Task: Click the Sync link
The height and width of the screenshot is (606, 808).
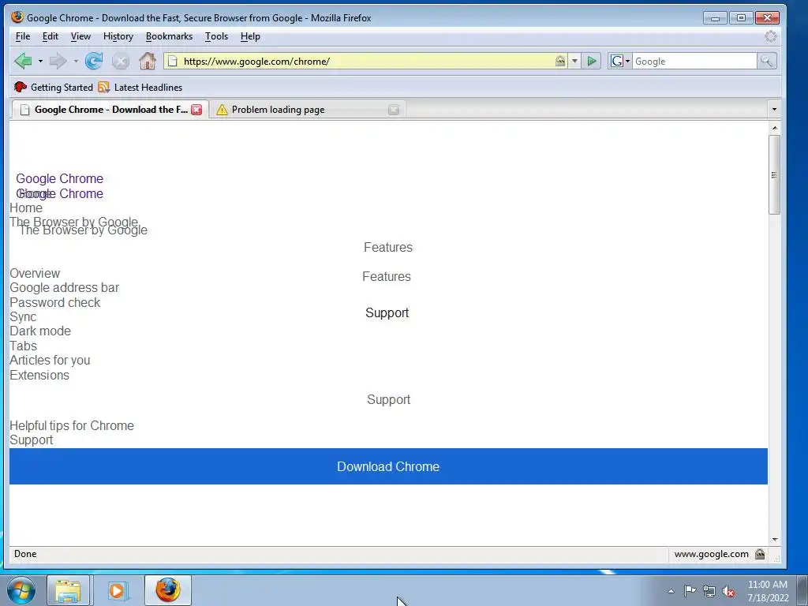Action: [23, 317]
